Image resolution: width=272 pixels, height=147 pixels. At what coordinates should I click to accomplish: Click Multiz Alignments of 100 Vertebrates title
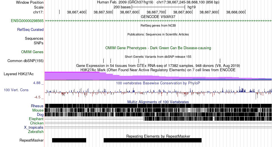pyautogui.click(x=158, y=102)
